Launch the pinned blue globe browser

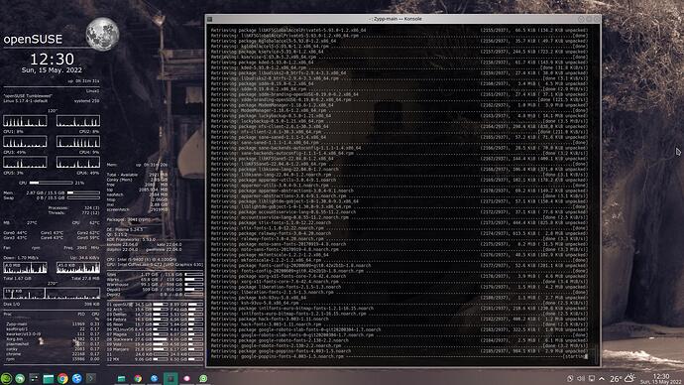click(77, 378)
